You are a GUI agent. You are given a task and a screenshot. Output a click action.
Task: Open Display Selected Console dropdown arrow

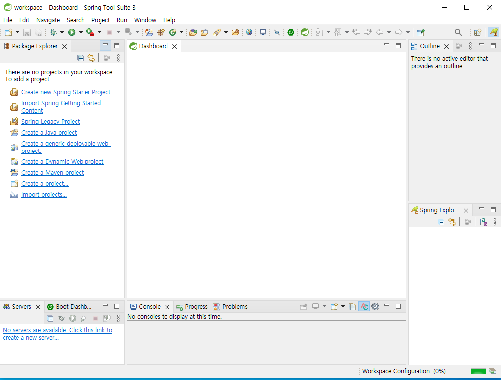tap(324, 306)
